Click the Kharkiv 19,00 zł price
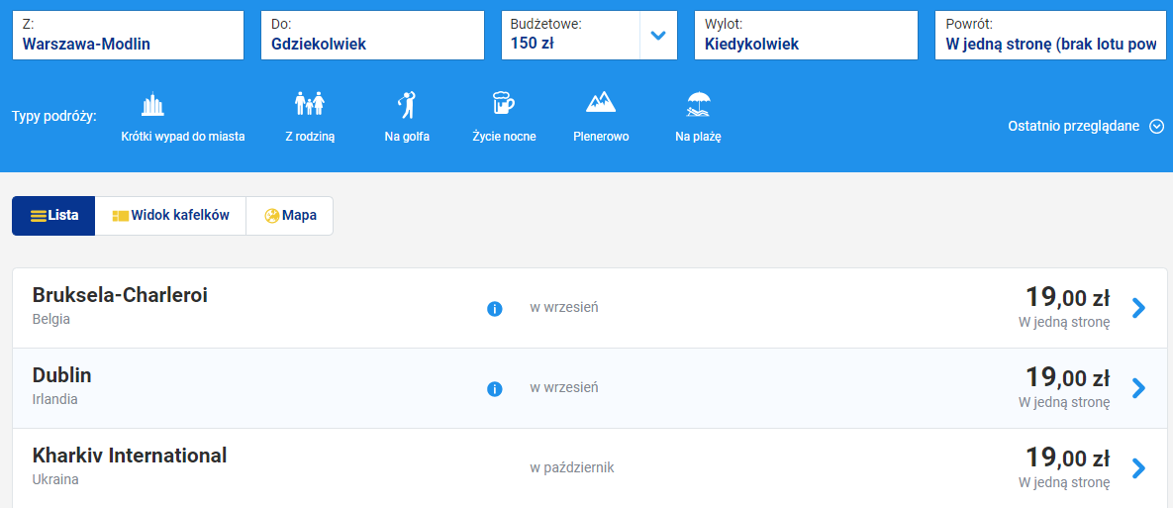 coord(1067,457)
